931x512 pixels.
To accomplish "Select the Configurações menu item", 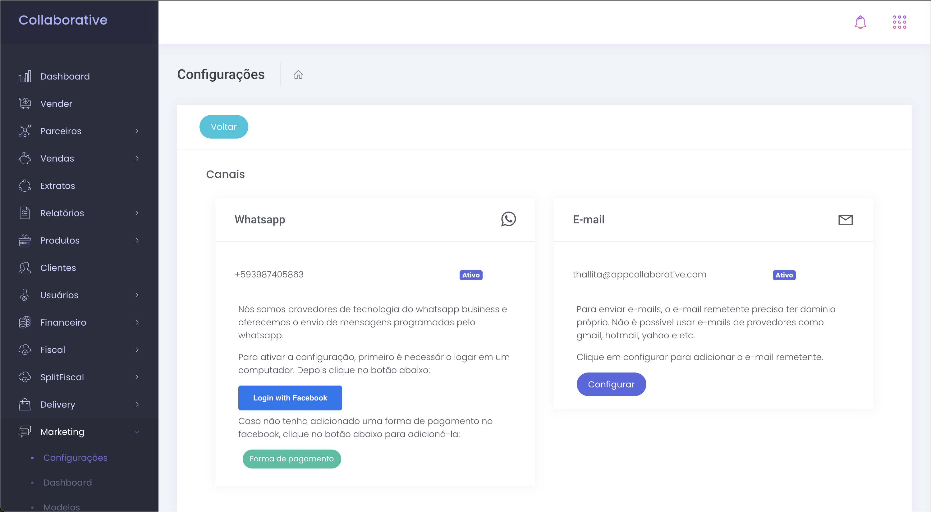I will [x=75, y=457].
